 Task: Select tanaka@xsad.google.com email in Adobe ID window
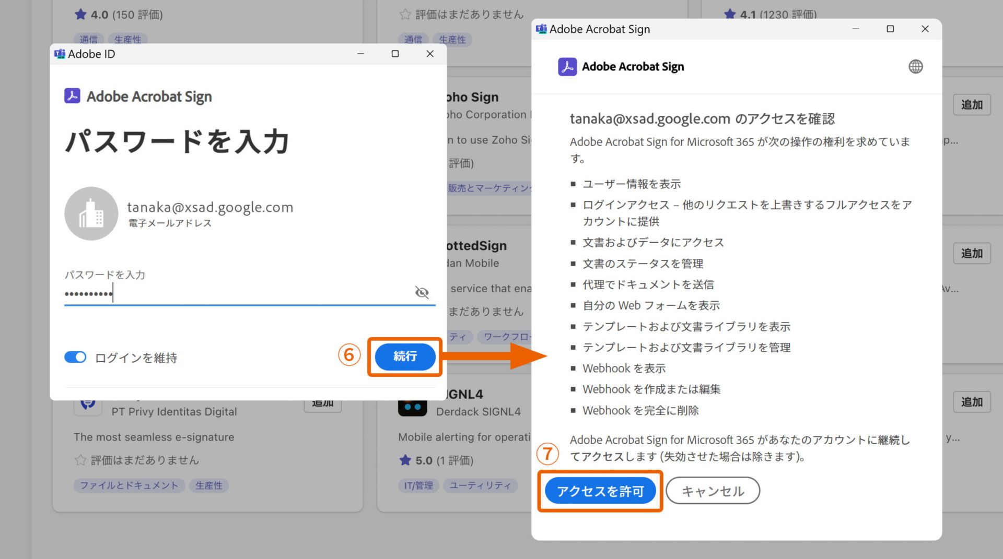click(x=210, y=207)
